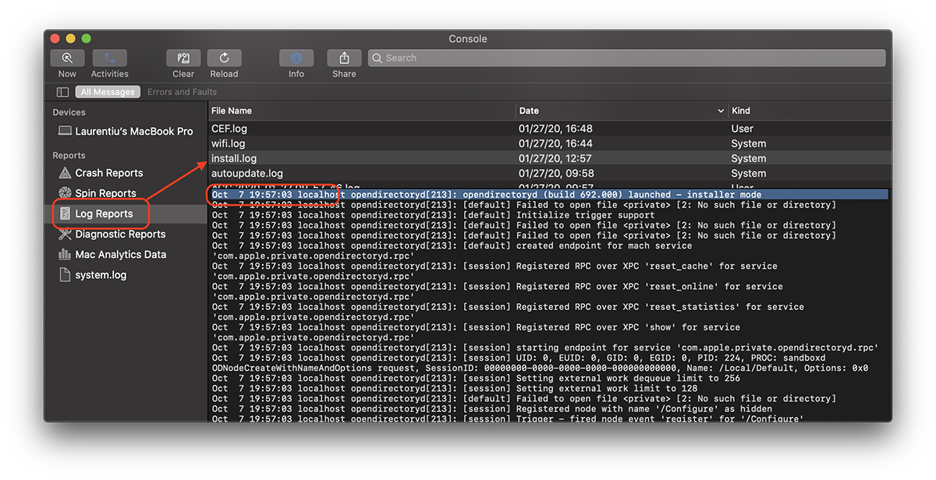
Task: Click the File Name column header
Action: click(232, 111)
